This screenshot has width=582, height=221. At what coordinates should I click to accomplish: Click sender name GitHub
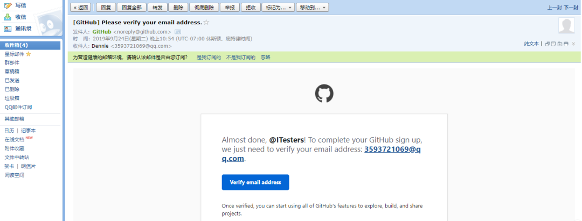coord(102,32)
